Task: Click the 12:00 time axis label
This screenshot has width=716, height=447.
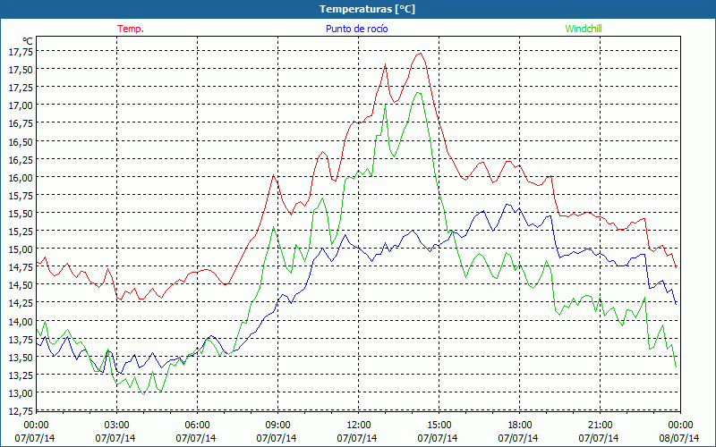Action: pos(359,426)
